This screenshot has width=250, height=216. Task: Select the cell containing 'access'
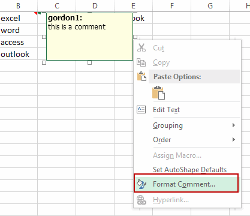click(x=19, y=42)
